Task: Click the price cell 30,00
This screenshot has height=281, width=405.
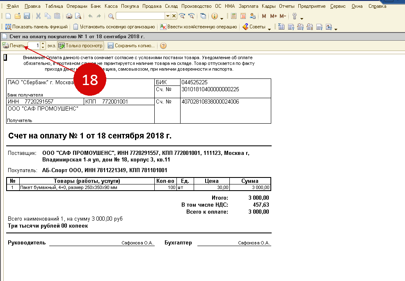Action: [x=212, y=187]
